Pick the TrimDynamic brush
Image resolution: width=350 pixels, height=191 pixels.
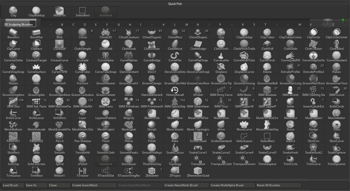336,160
